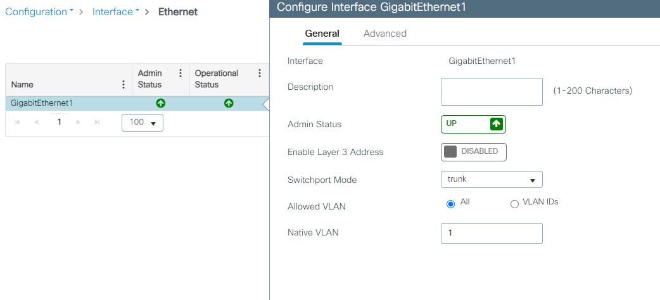Screen dimensions: 660x300
Task: Click the Description text field
Action: point(492,92)
